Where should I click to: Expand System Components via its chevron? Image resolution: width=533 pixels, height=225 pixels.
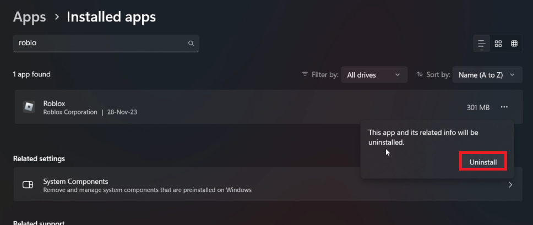510,185
